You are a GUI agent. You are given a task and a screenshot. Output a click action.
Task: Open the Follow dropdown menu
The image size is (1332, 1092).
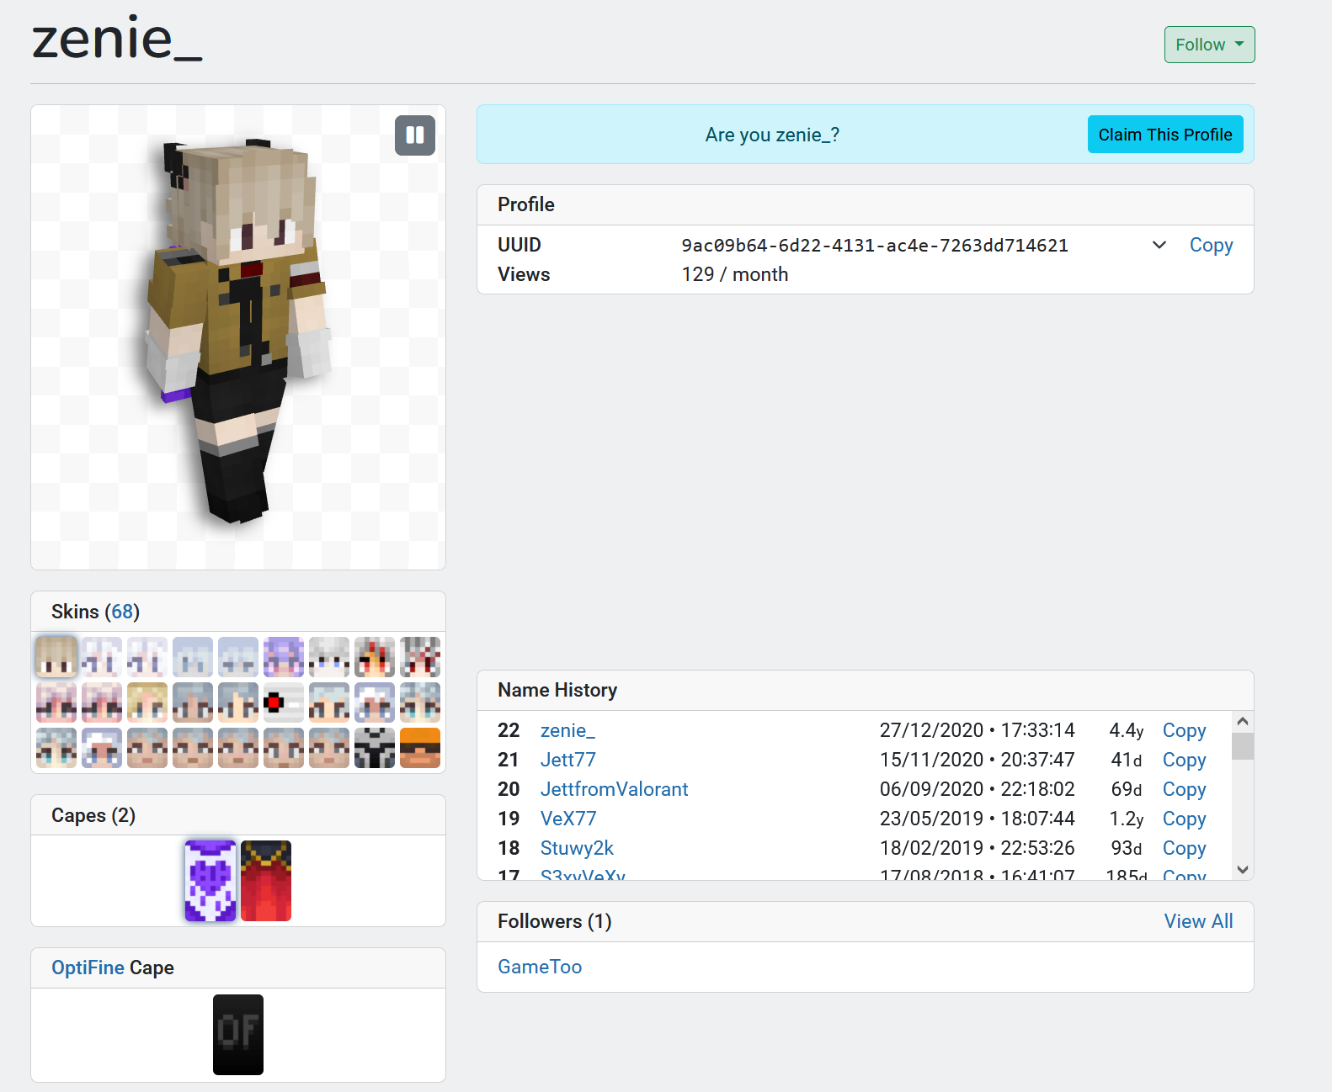[x=1210, y=45]
